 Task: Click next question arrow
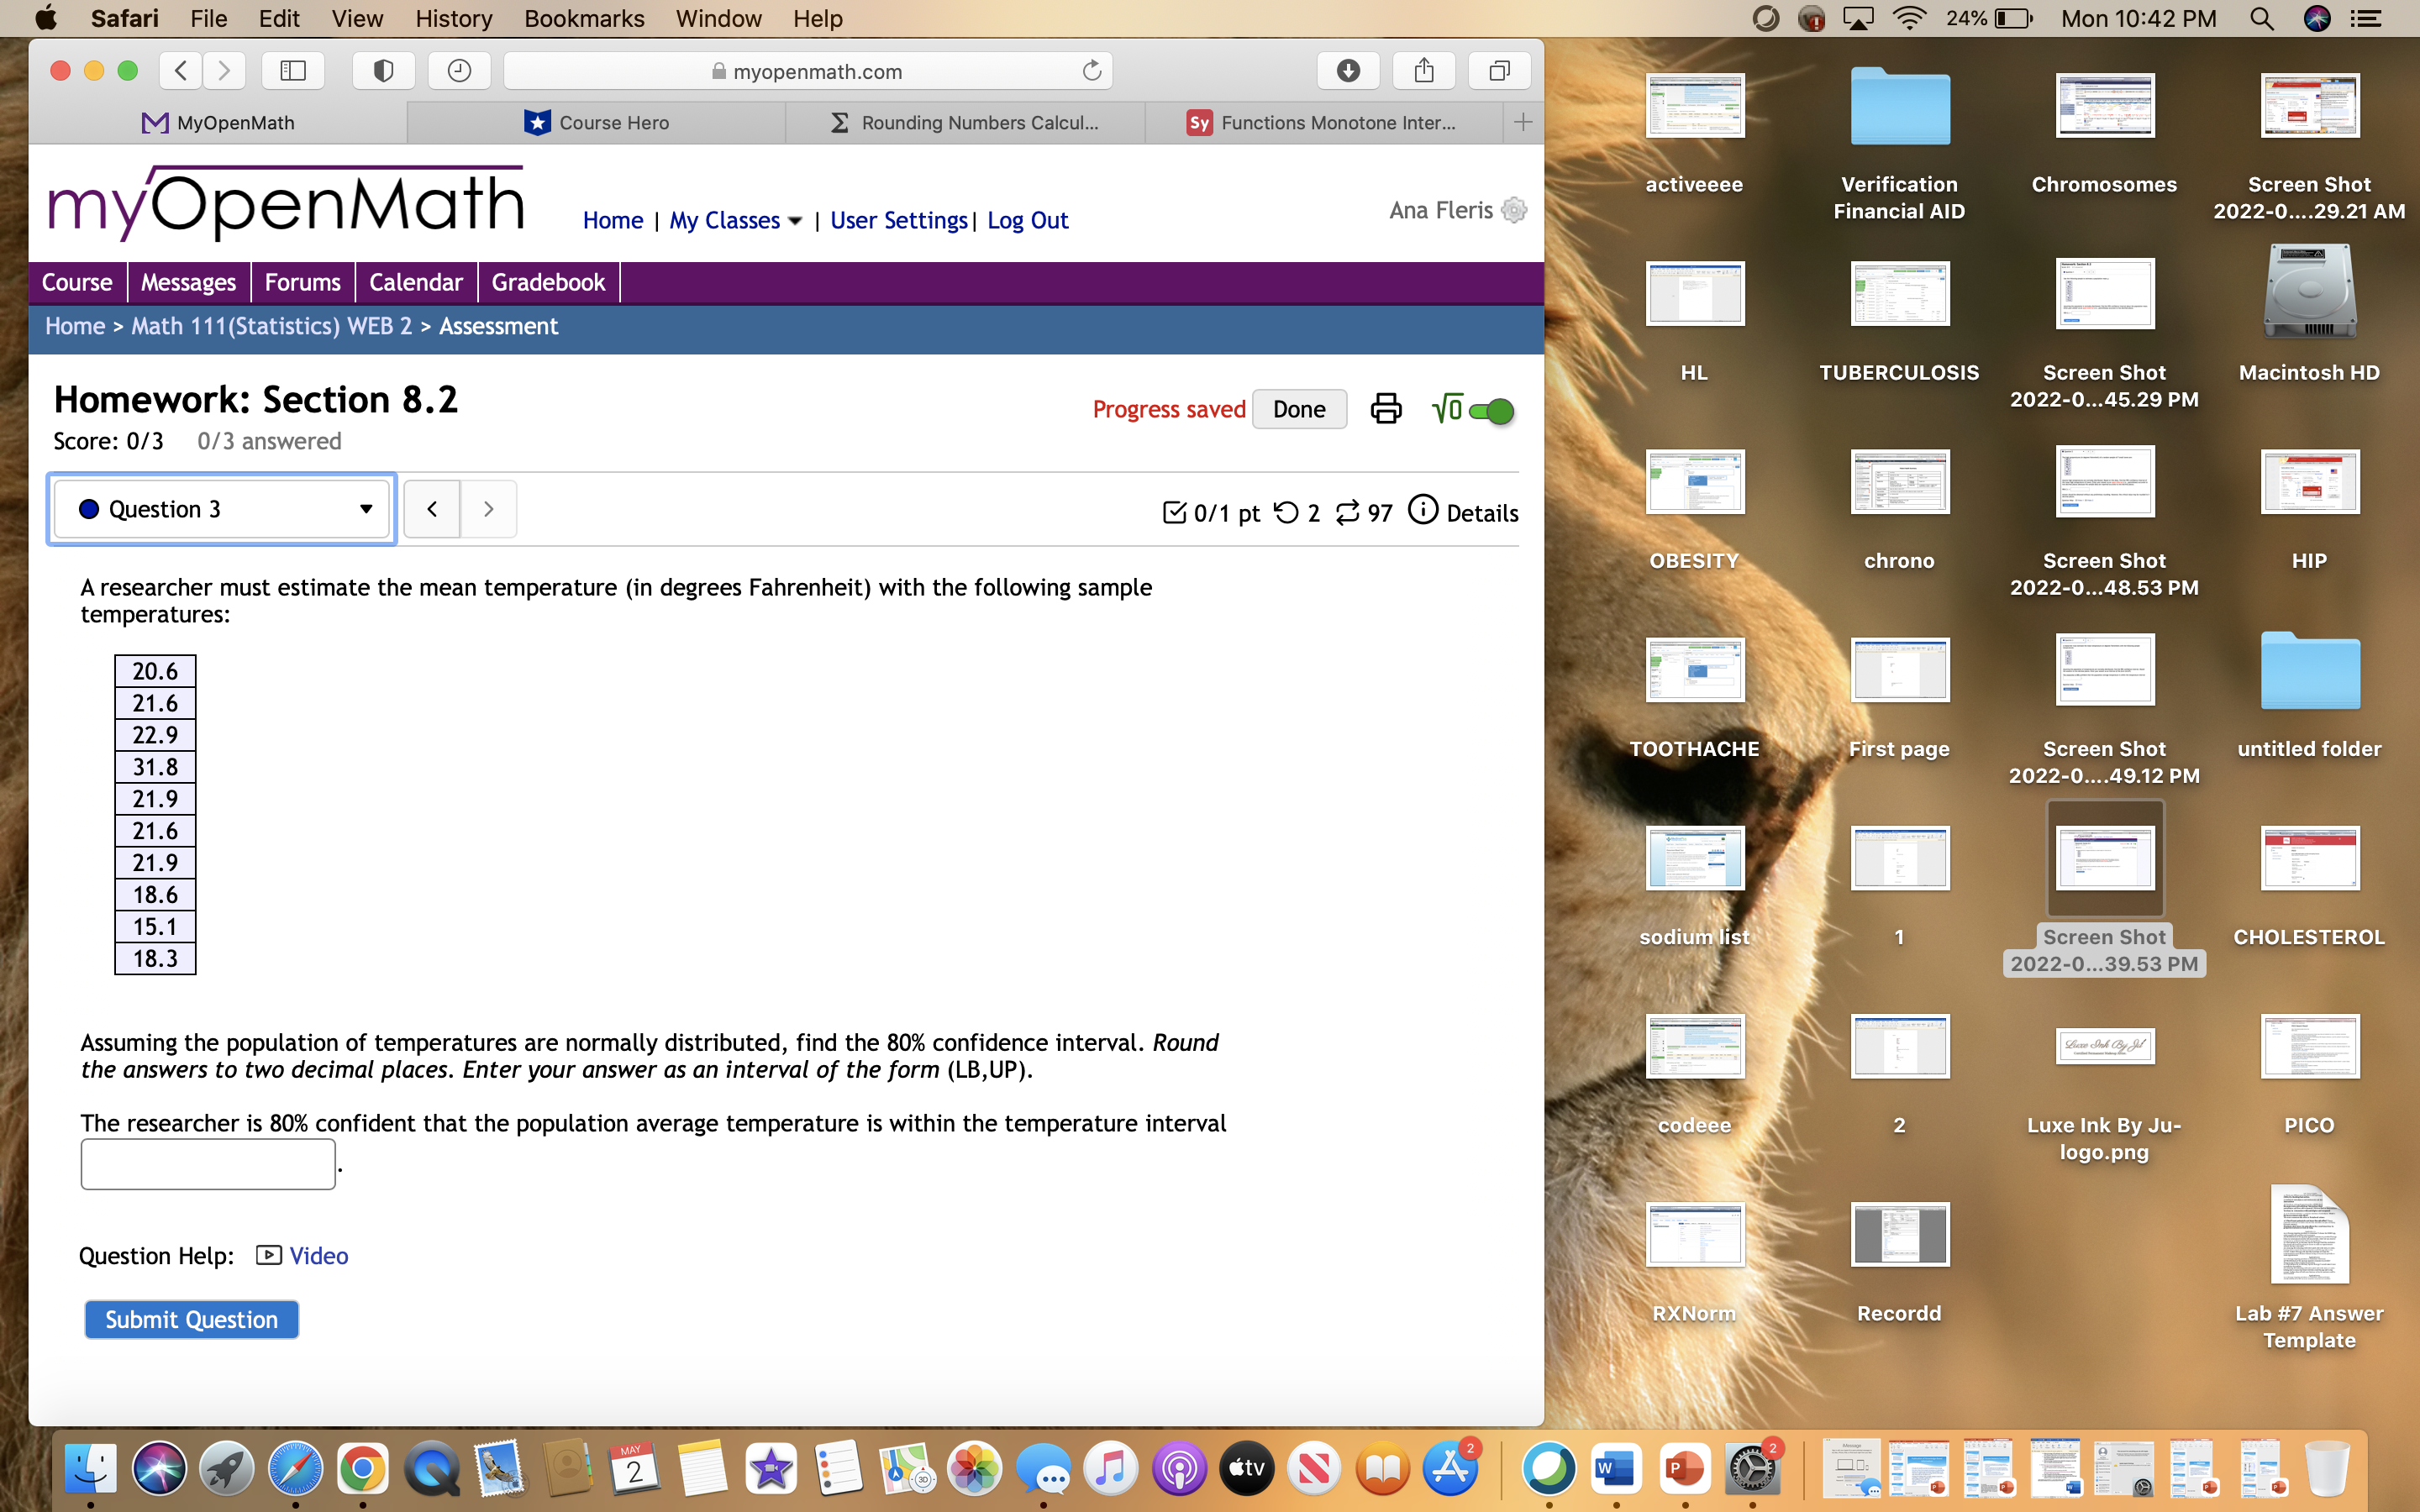point(489,508)
